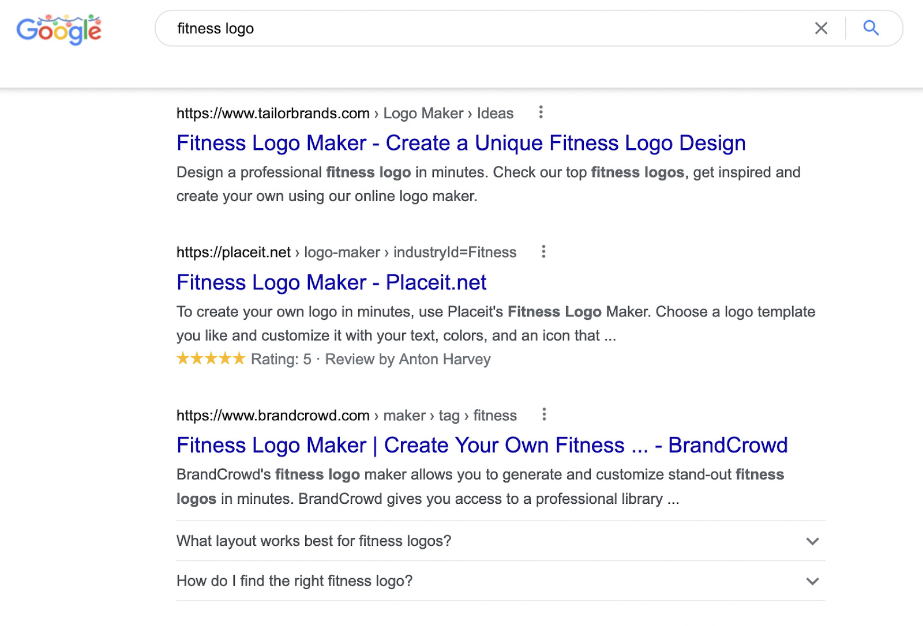Click the https://placeit.net URL text
The height and width of the screenshot is (626, 923).
pos(233,252)
